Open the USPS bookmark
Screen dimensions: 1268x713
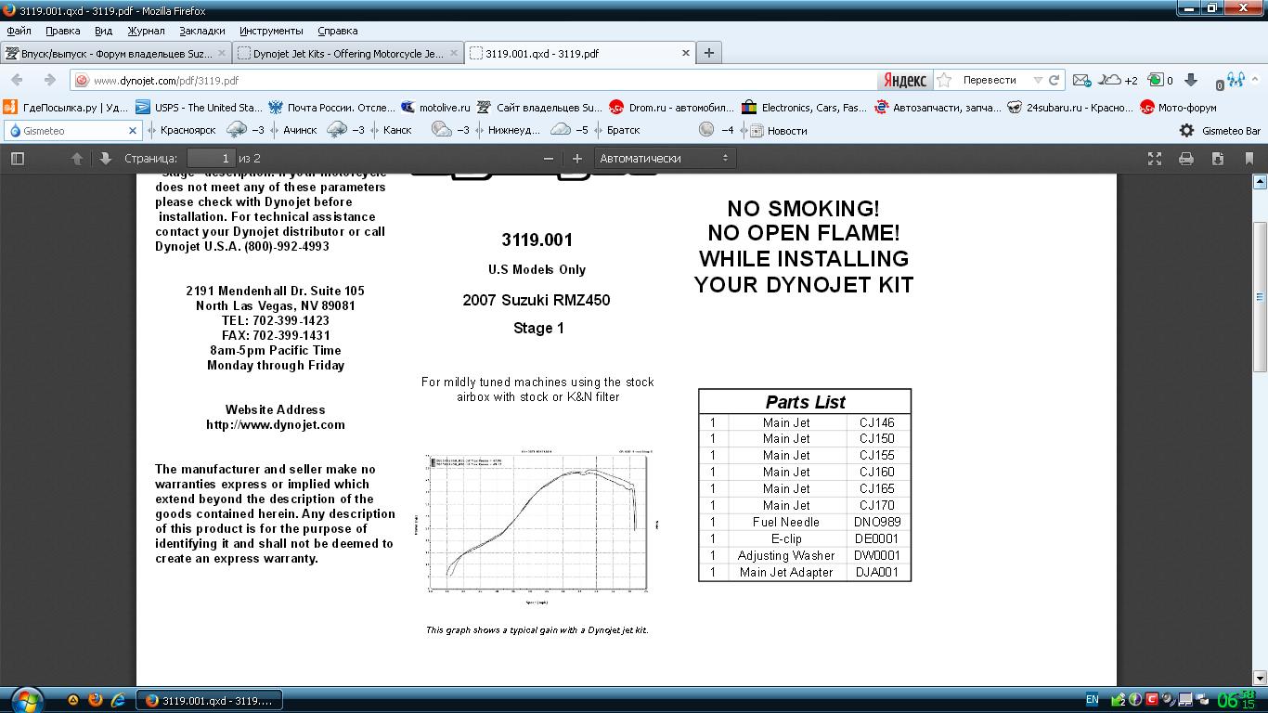pyautogui.click(x=199, y=108)
